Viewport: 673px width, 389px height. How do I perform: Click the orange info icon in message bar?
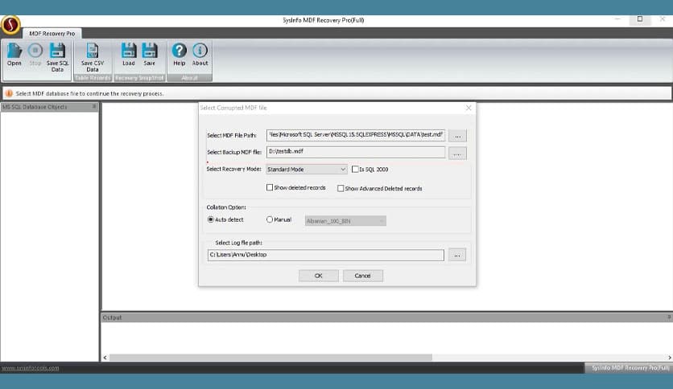(x=9, y=93)
